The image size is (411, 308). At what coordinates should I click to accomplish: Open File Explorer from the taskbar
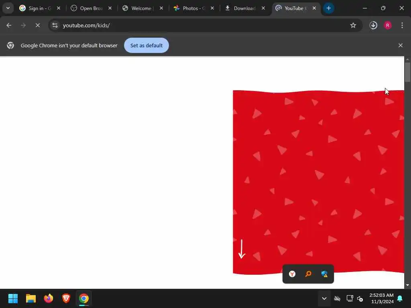(x=31, y=298)
